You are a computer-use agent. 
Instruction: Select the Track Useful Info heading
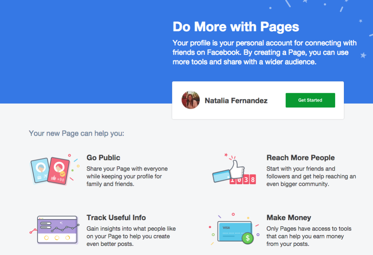coord(116,218)
